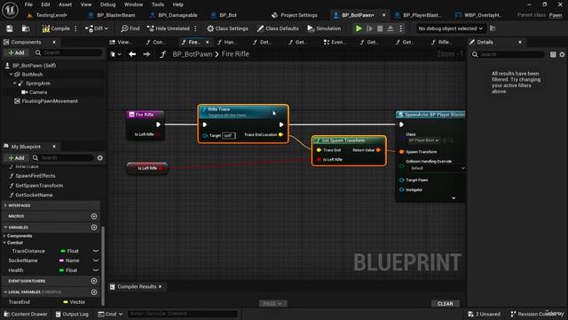
Task: Open the debug object selector dropdown
Action: tap(450, 28)
